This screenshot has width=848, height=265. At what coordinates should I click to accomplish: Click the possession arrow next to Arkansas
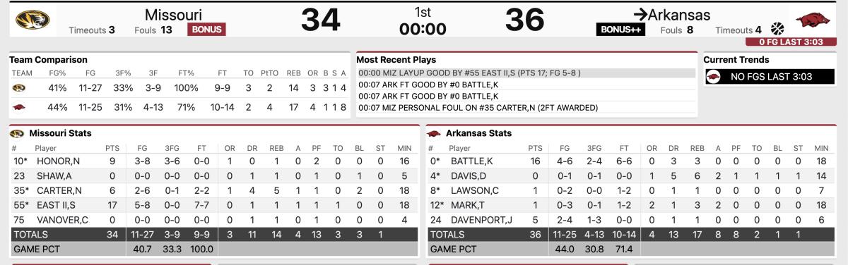point(640,14)
